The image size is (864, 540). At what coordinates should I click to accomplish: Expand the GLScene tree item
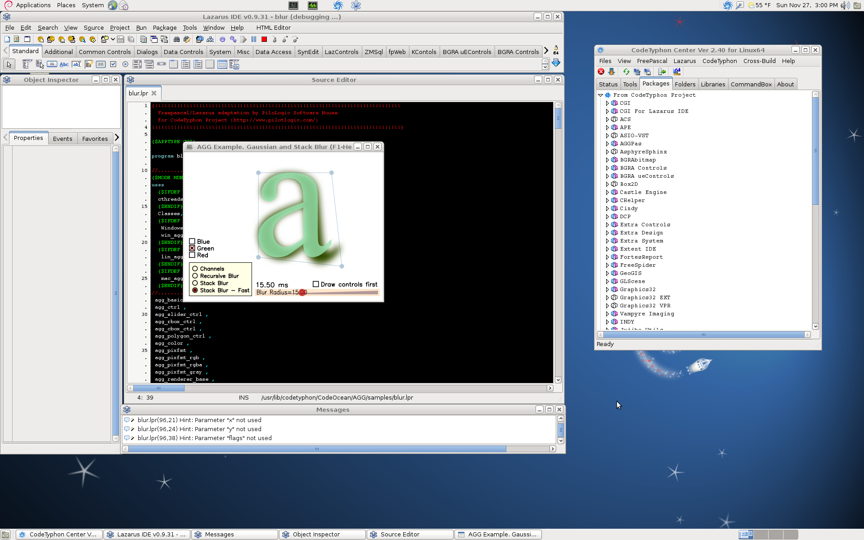(607, 281)
